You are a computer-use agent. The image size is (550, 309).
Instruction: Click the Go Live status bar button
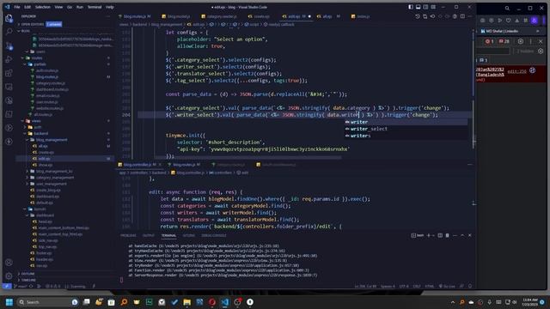pos(447,286)
